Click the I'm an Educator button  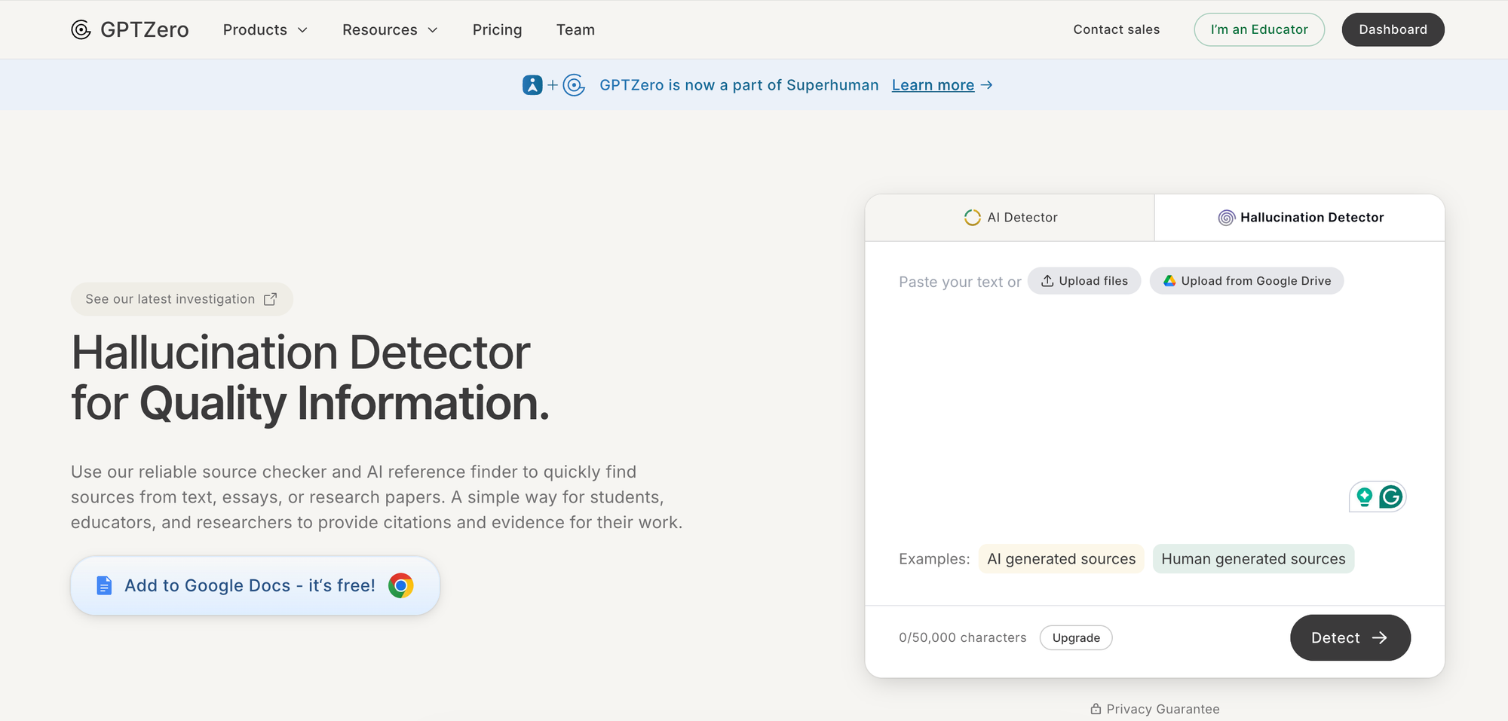pos(1259,29)
